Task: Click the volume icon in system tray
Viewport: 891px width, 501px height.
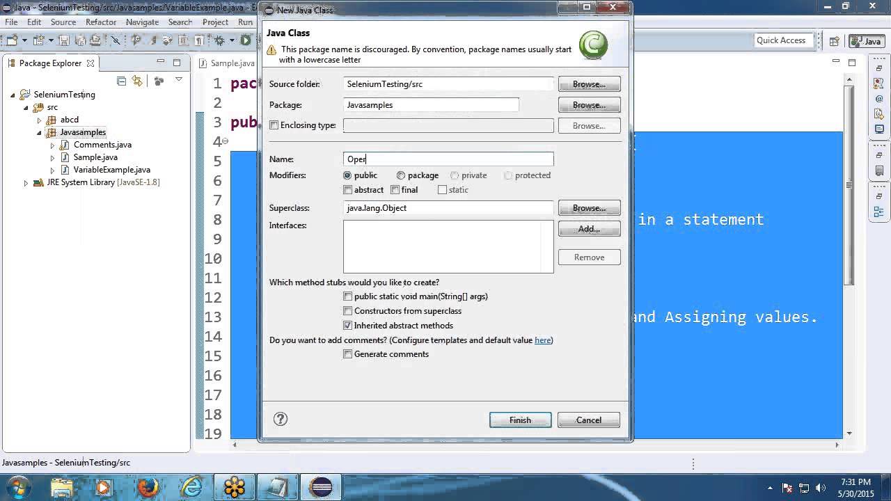Action: pos(821,488)
